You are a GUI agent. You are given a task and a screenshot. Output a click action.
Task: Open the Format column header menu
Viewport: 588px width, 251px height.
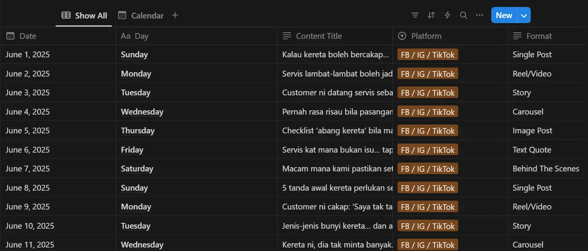[539, 36]
